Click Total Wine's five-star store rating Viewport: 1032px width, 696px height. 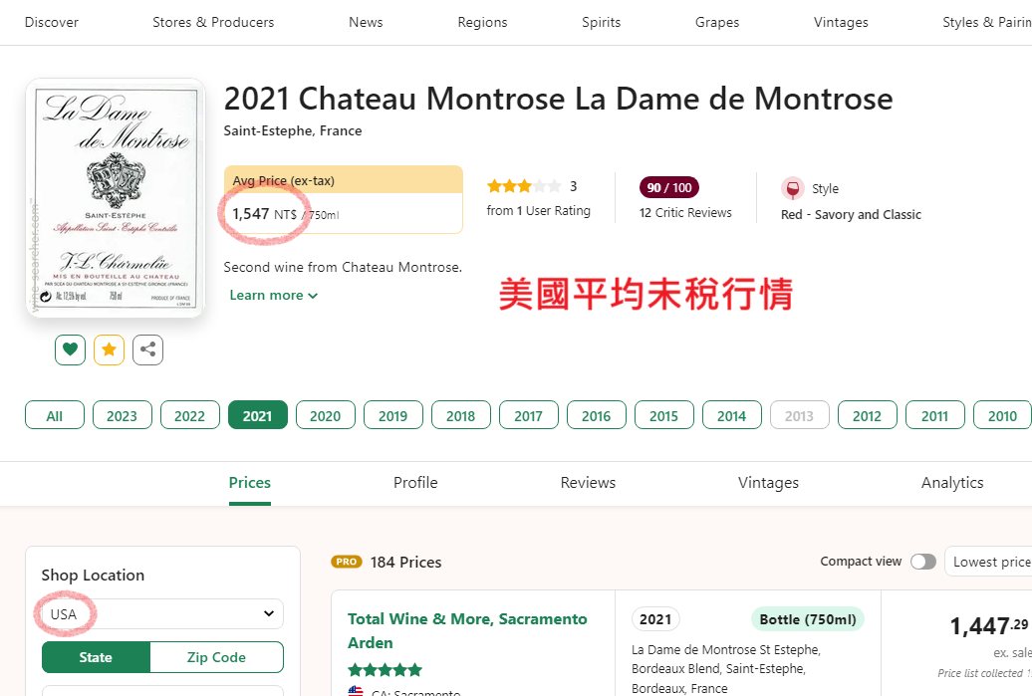pos(386,670)
